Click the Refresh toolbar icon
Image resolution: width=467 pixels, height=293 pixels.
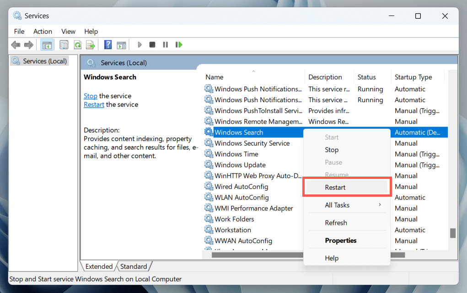pyautogui.click(x=78, y=45)
